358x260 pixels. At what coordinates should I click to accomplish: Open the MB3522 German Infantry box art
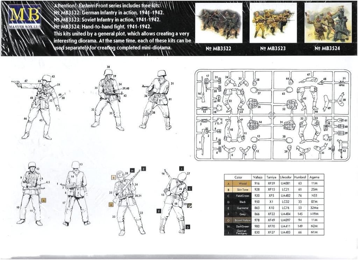(219, 23)
